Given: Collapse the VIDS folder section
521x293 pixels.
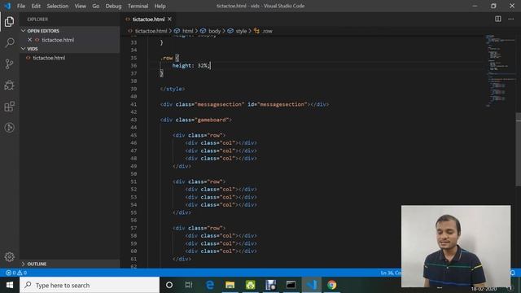Looking at the screenshot, I should [x=69, y=49].
